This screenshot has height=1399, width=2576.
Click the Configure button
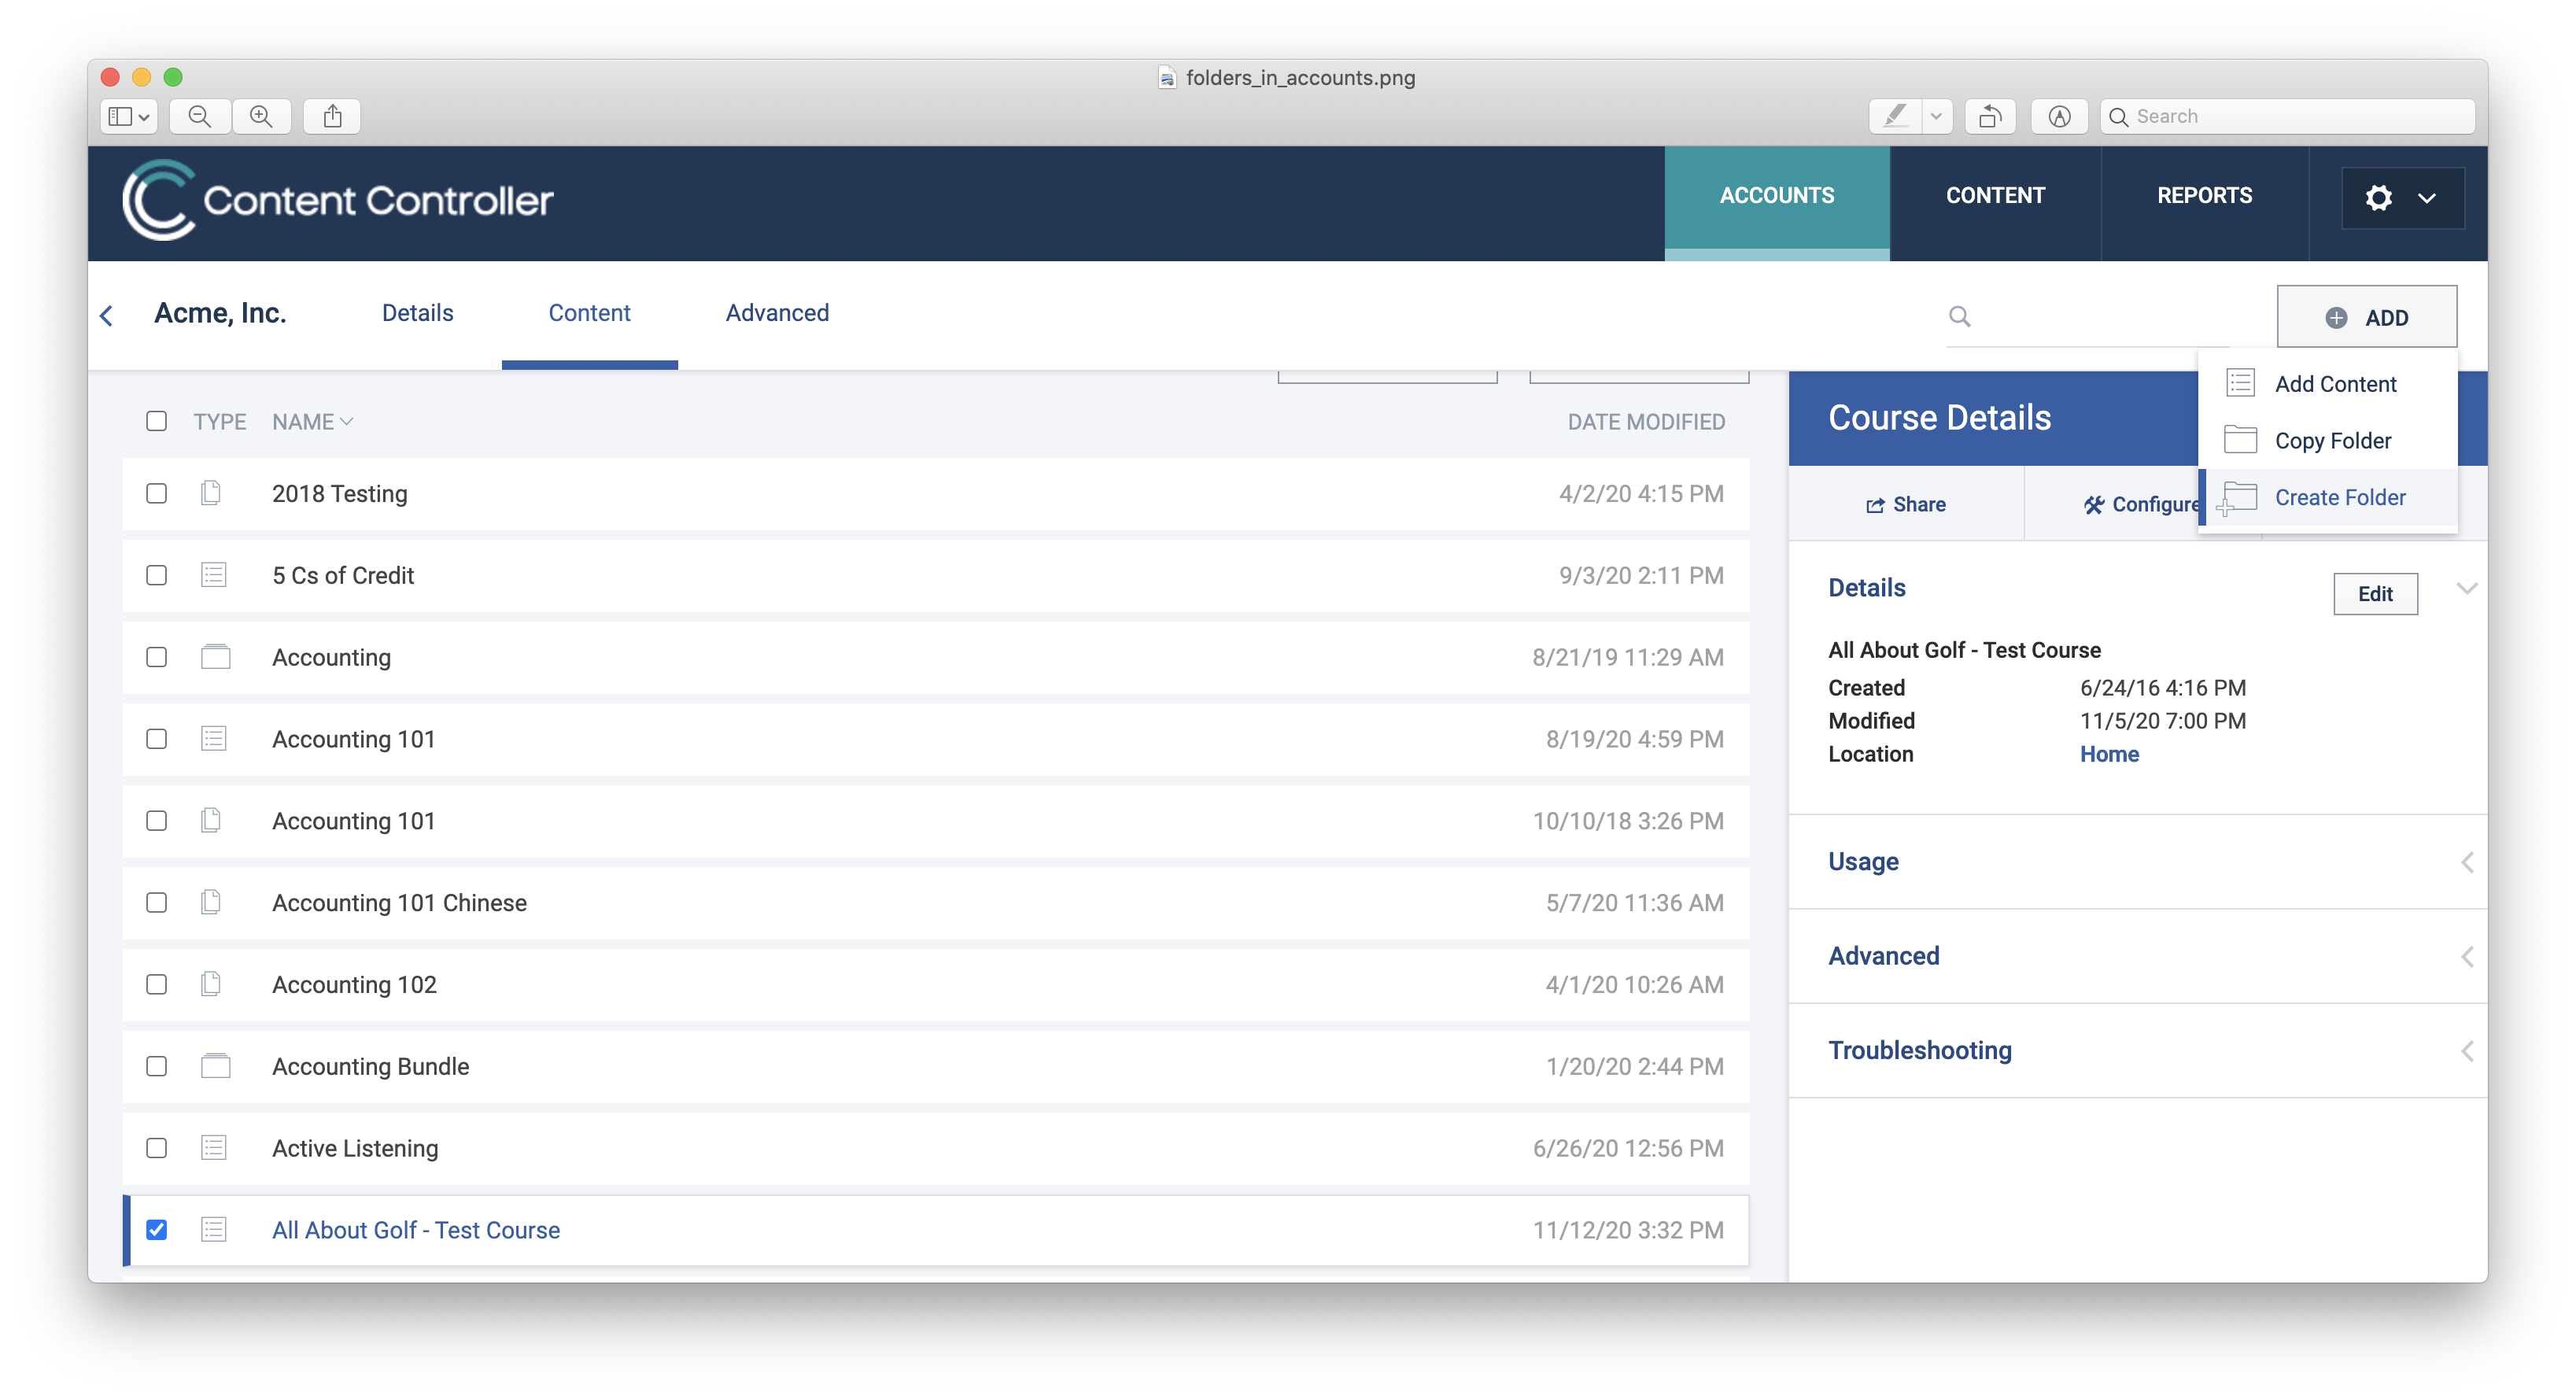[x=2141, y=505]
